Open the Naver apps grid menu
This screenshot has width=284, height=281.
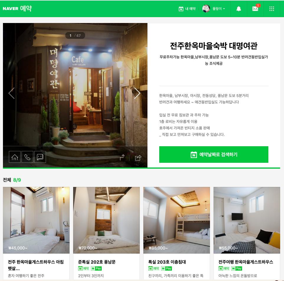pos(272,9)
